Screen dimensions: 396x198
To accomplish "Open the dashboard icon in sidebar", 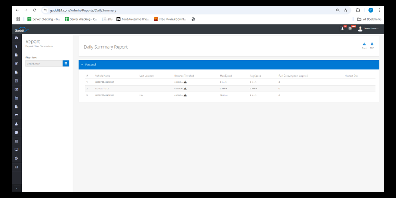I will [x=17, y=38].
